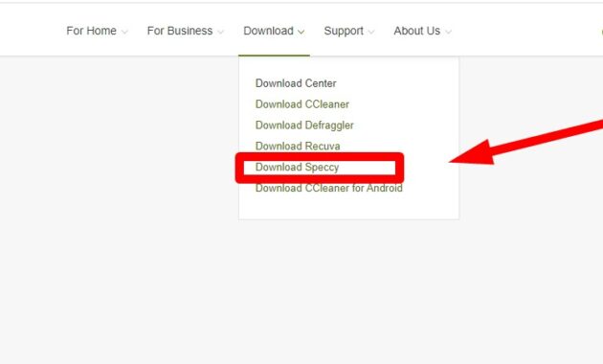
Task: Open the For Home menu
Action: pos(92,31)
